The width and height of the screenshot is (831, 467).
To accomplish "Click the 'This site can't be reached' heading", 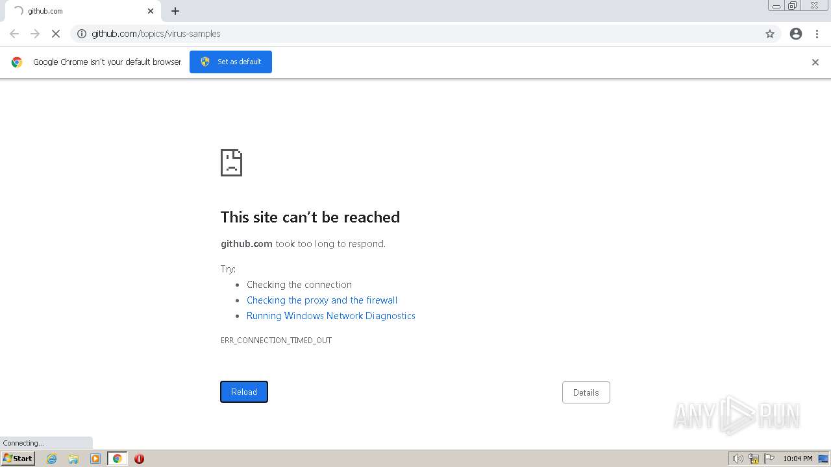I will 310,217.
